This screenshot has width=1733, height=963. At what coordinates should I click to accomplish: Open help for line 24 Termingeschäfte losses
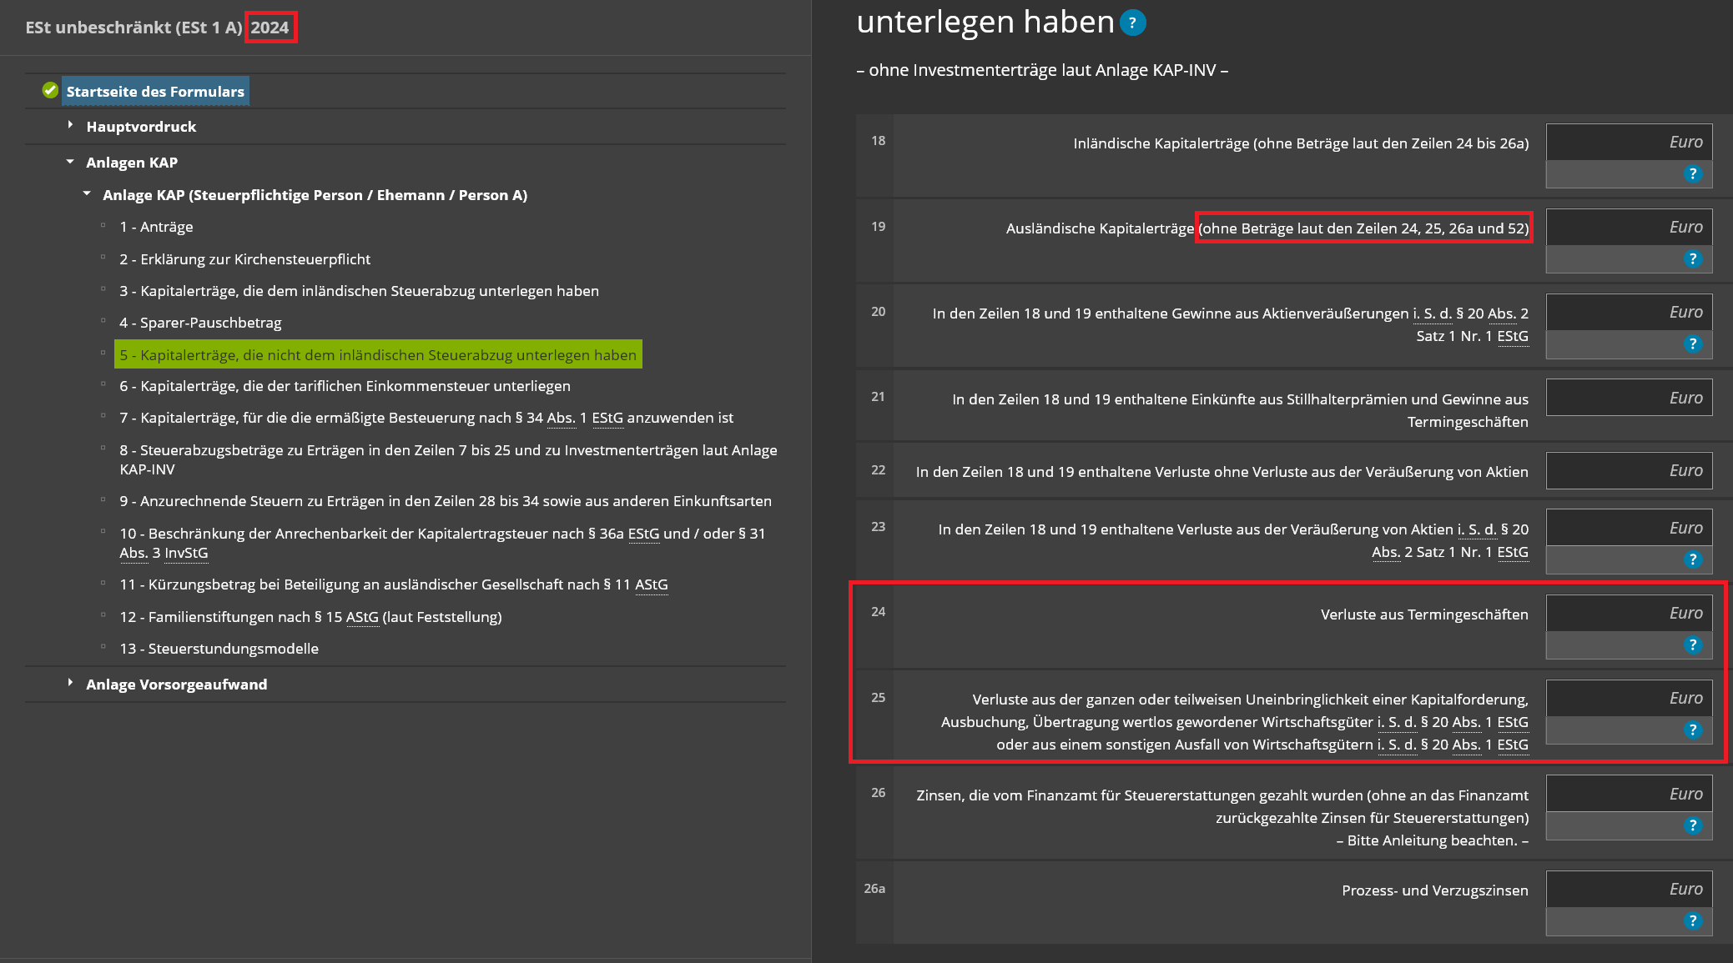[x=1692, y=645]
